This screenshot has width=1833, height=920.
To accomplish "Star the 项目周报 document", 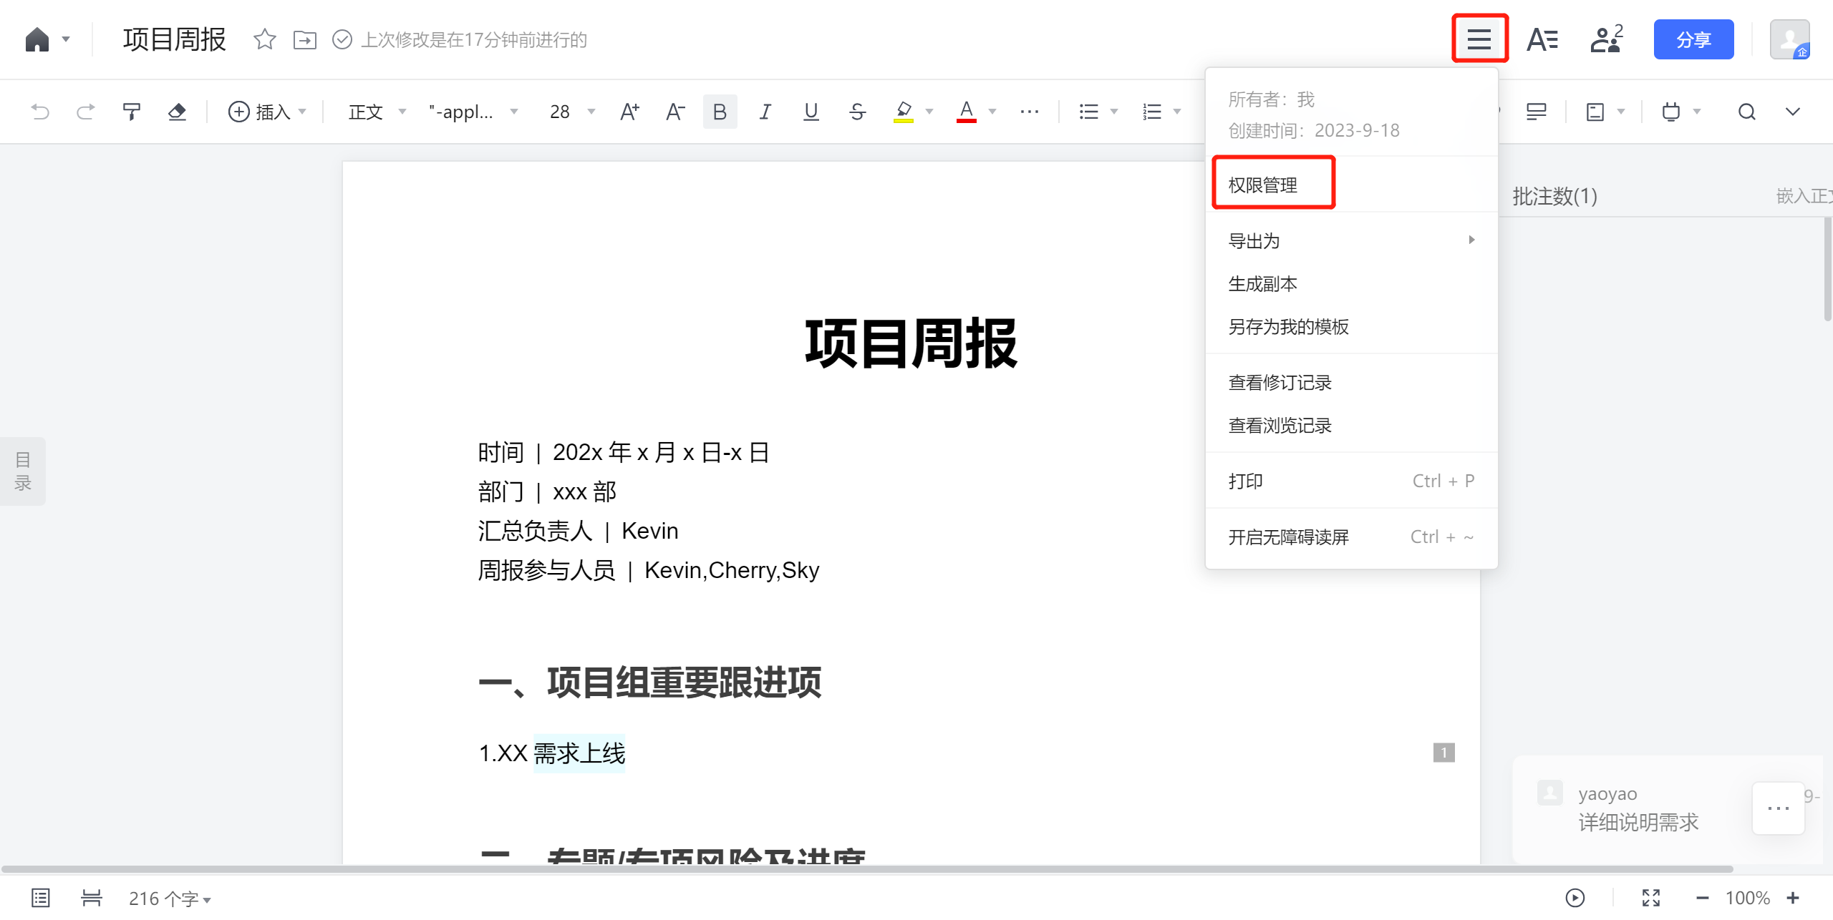I will tap(264, 39).
